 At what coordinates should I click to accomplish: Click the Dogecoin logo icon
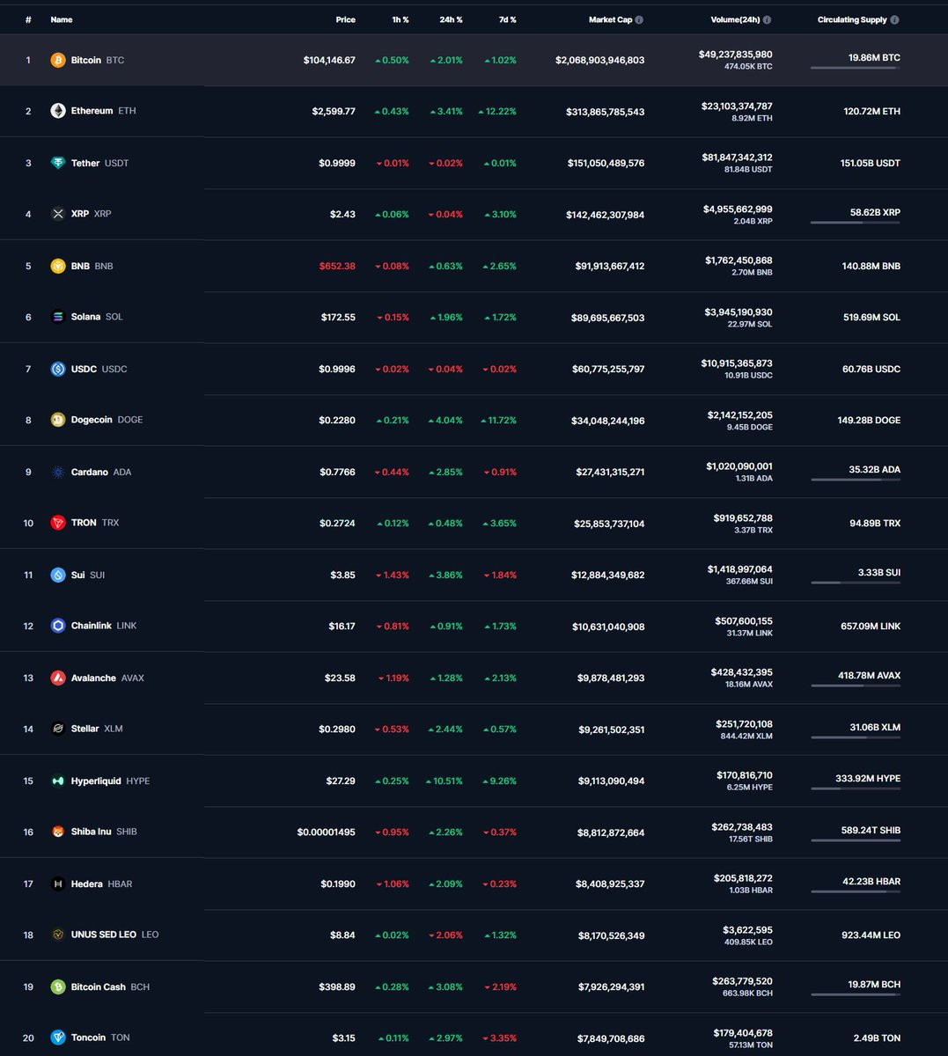tap(58, 420)
